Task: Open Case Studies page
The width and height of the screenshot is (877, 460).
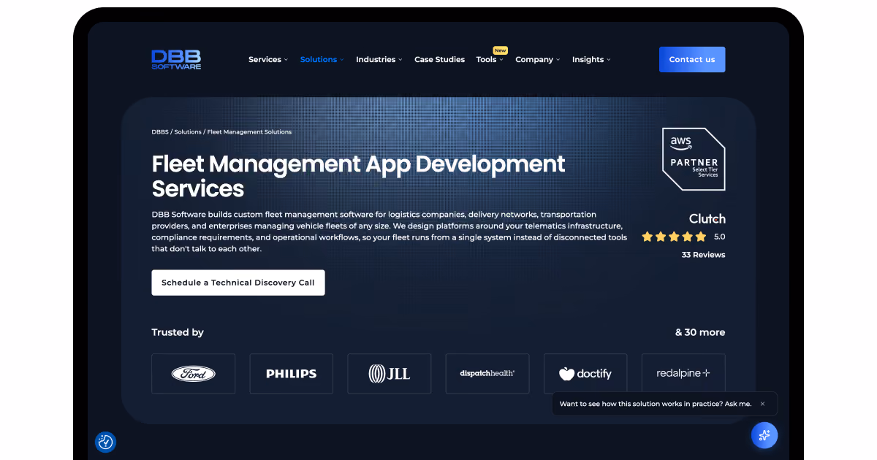Action: (439, 60)
